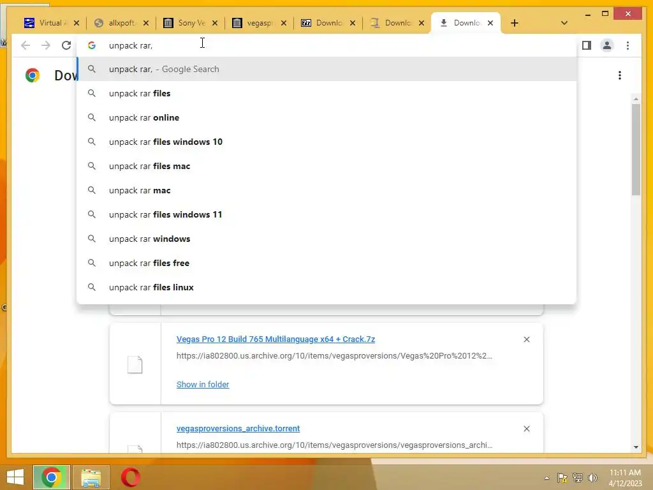Open vegasproversions_archive.torrent download link

pyautogui.click(x=238, y=428)
